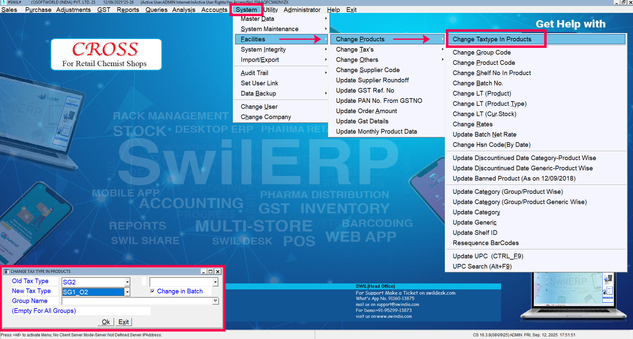
Task: Open the Accounts menu
Action: pyautogui.click(x=214, y=10)
